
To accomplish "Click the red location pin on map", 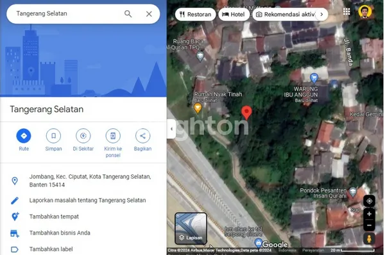I will (x=246, y=113).
